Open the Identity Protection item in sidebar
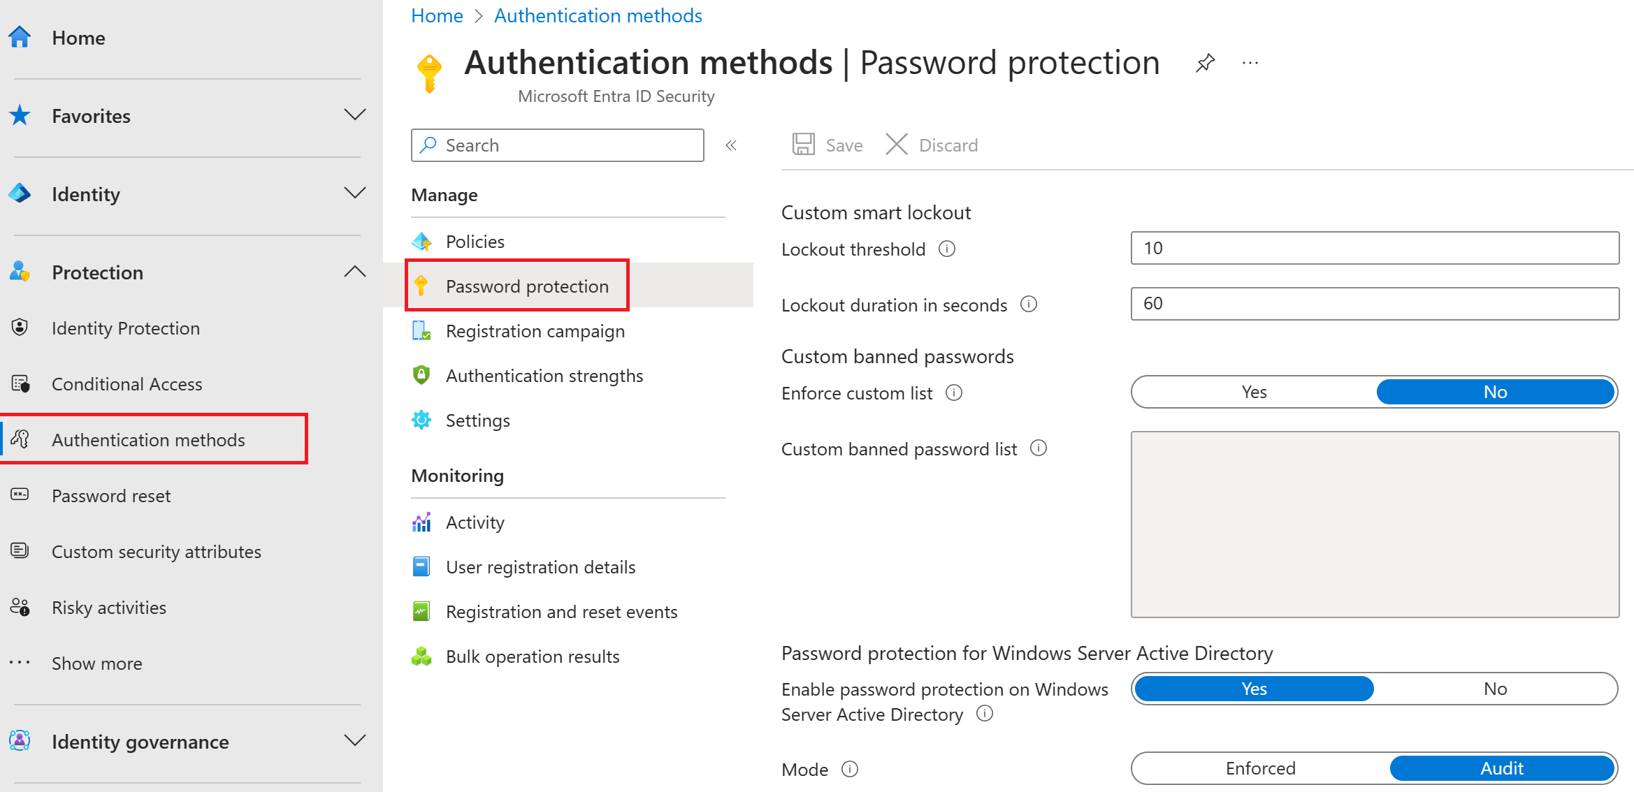 125,328
